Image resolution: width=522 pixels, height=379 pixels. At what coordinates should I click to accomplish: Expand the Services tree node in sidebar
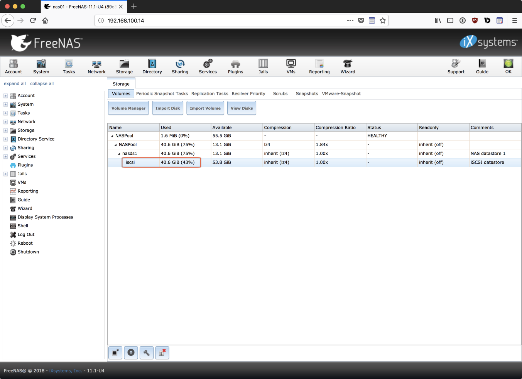click(x=5, y=156)
